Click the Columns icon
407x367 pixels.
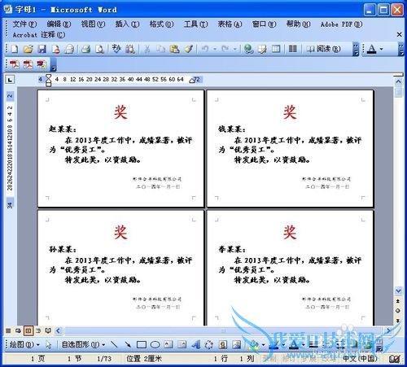pos(292,49)
